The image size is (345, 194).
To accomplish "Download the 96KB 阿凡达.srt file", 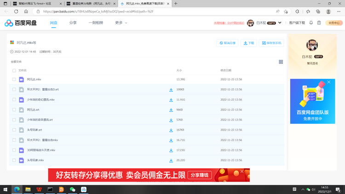I will point(171,110).
